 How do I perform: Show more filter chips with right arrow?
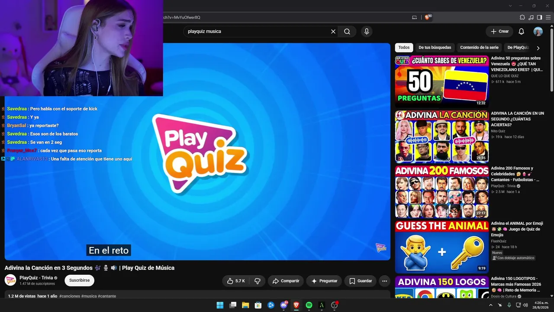click(538, 48)
